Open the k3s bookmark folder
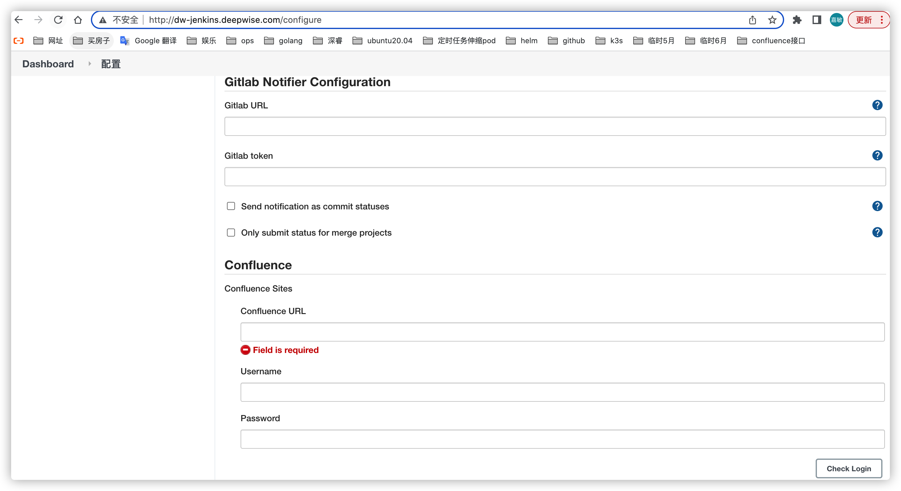 tap(609, 41)
